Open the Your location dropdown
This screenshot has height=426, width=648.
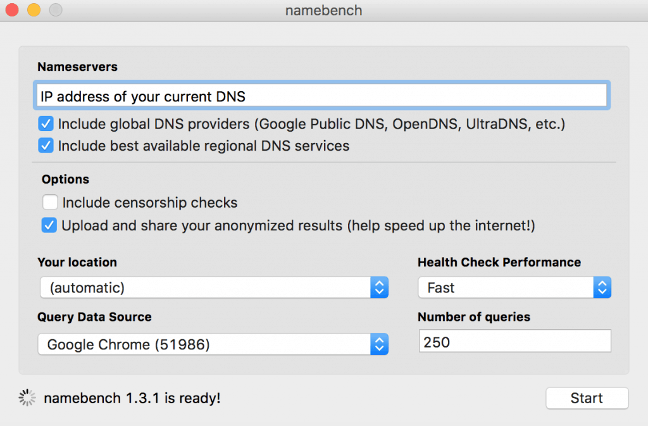[213, 287]
